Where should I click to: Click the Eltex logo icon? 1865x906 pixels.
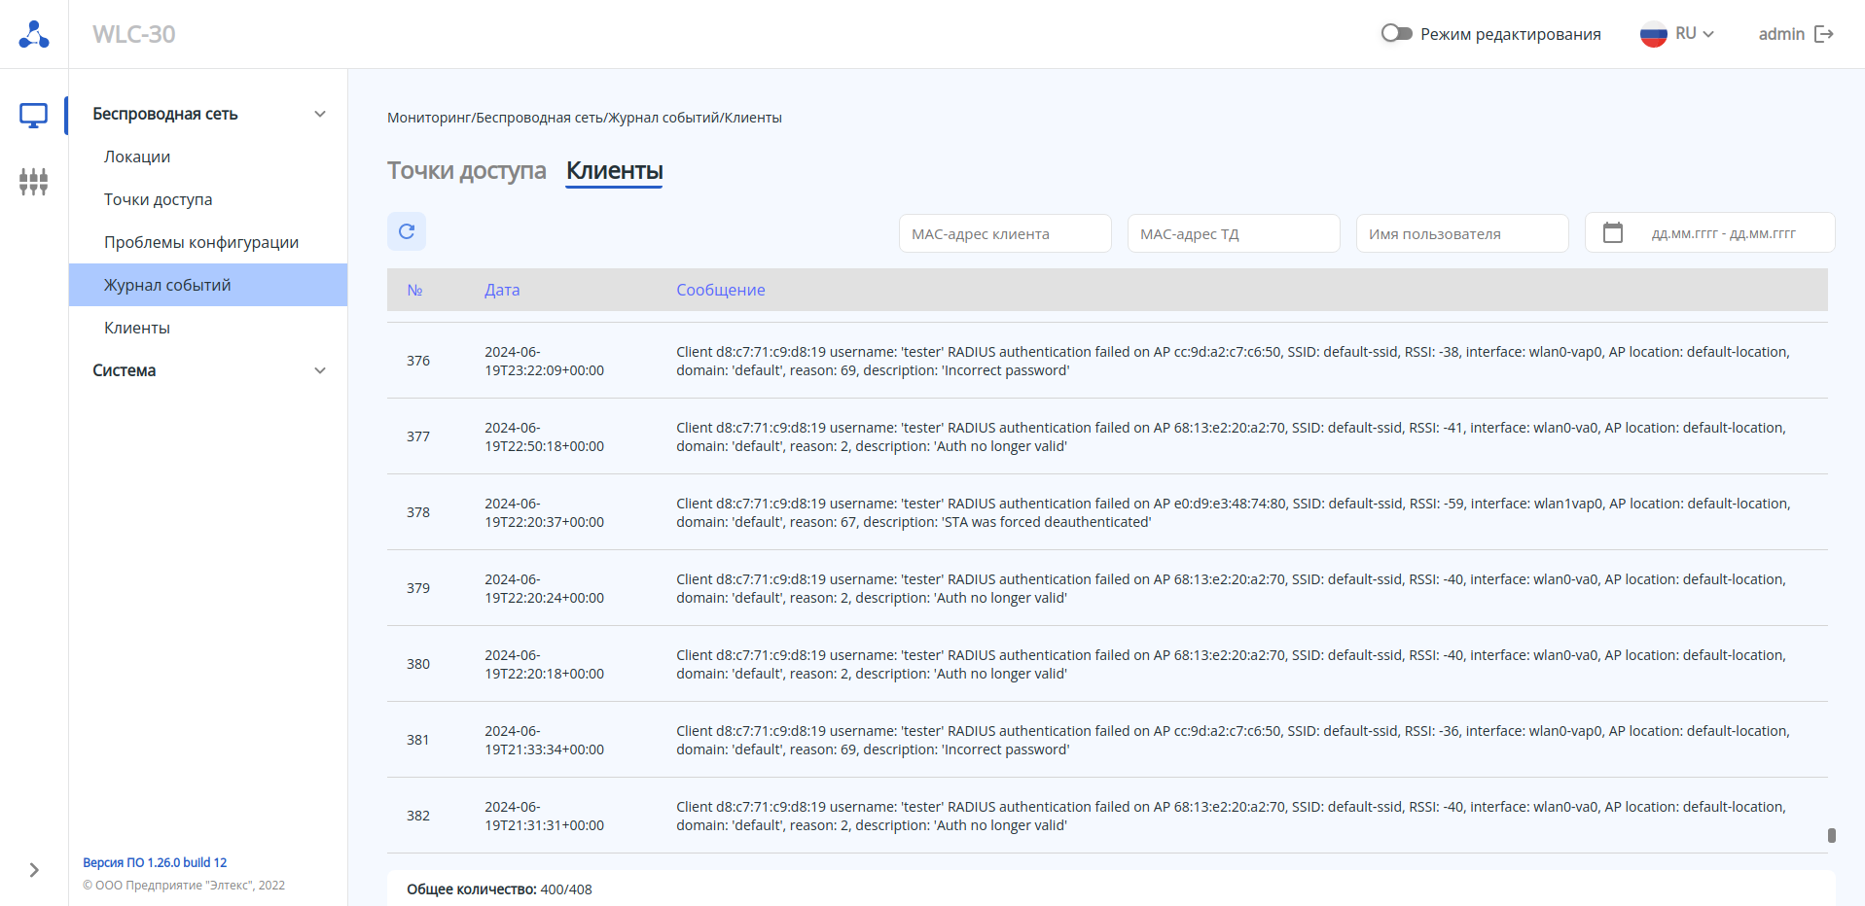coord(34,34)
